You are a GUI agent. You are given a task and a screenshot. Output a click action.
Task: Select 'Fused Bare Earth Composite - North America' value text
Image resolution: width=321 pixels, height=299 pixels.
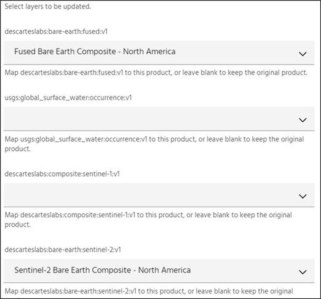coord(95,52)
